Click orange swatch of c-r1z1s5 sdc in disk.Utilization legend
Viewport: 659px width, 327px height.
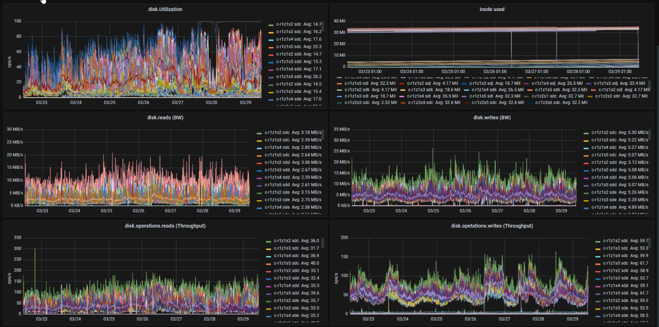[271, 47]
